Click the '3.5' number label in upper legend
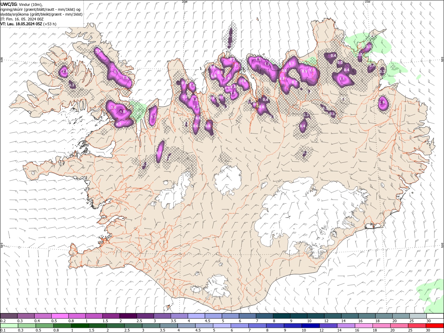The height and width of the screenshot is (333, 444). [173, 321]
